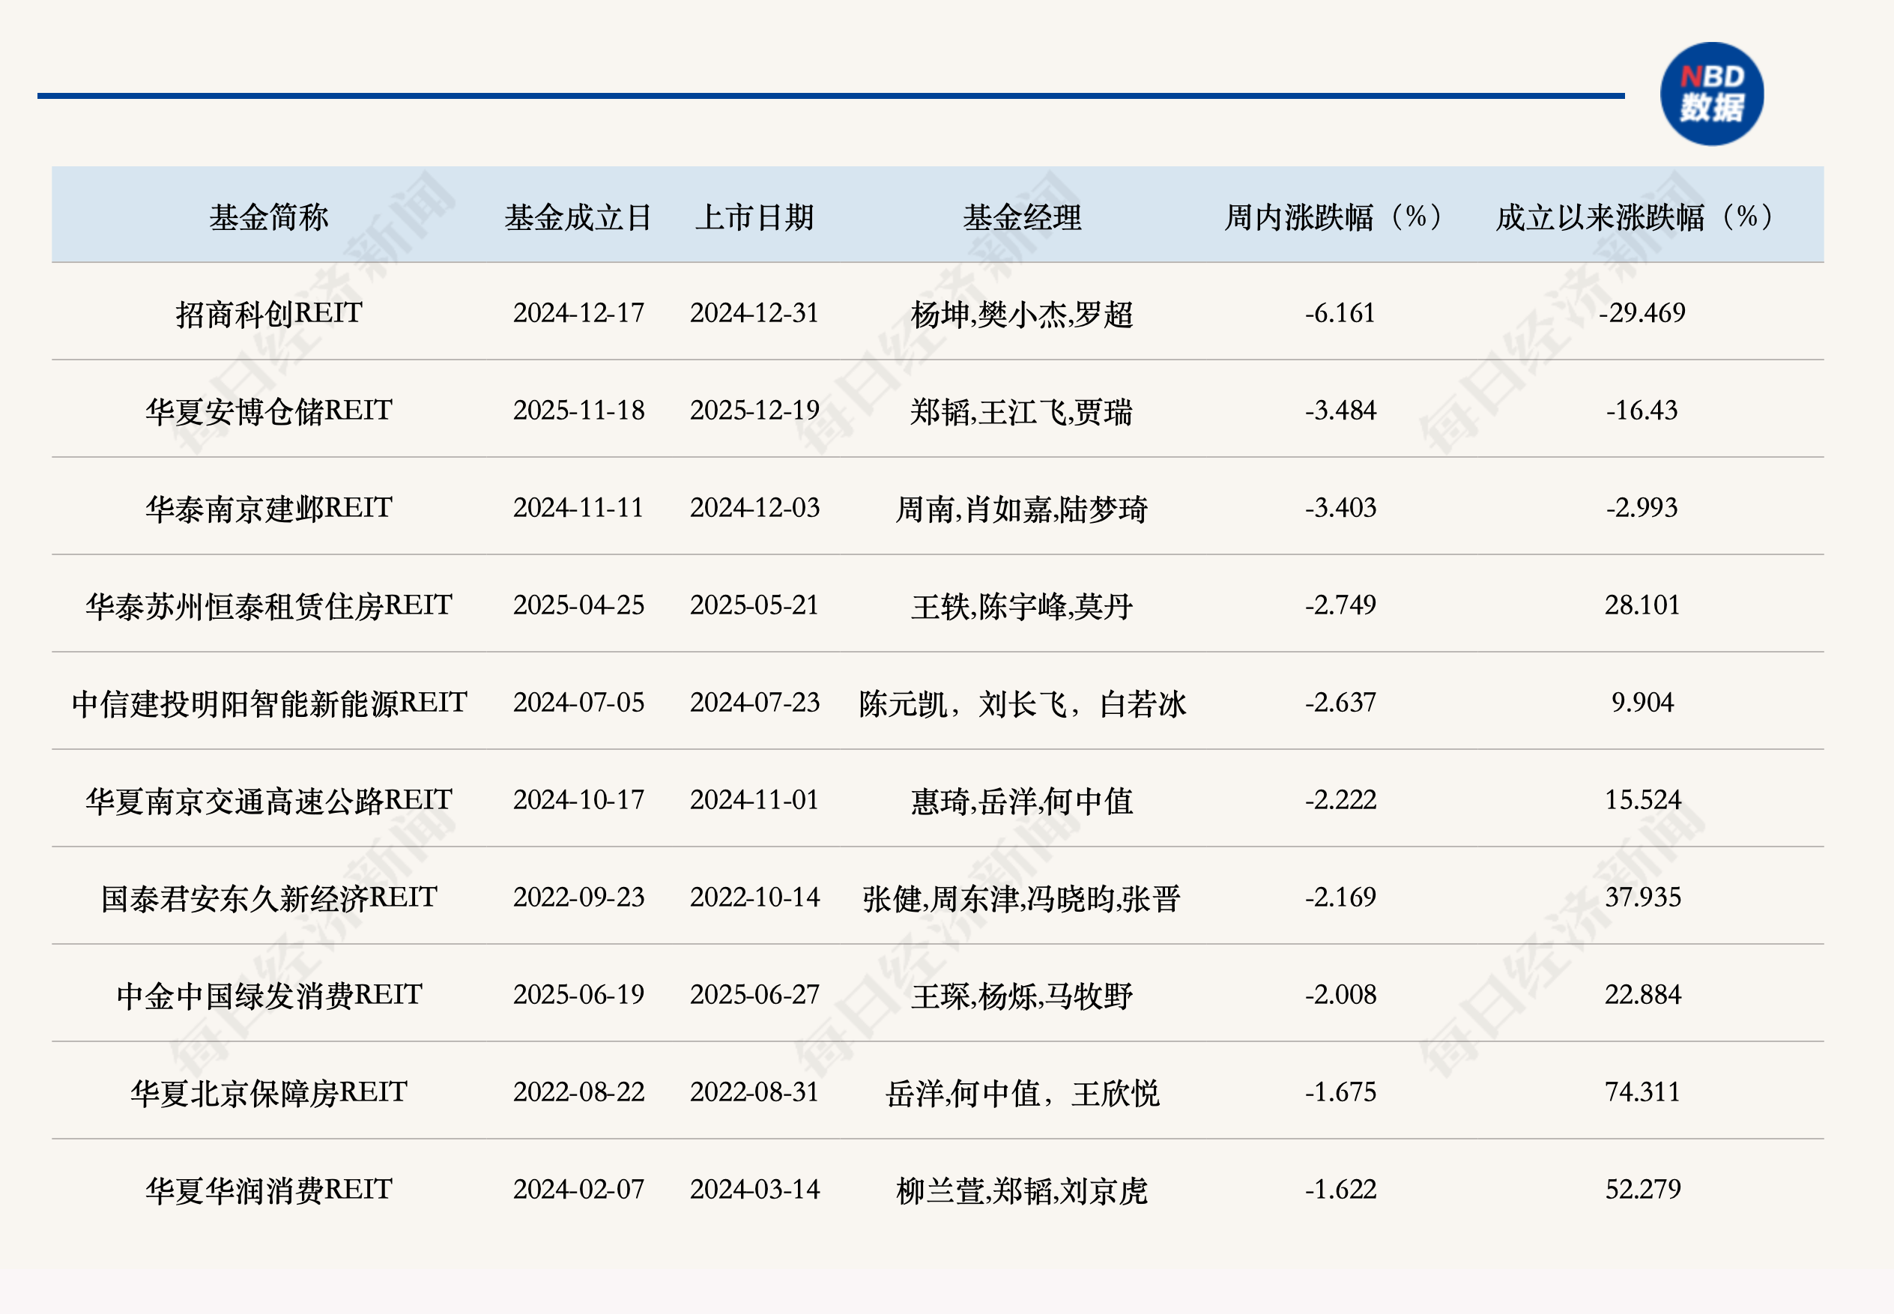The height and width of the screenshot is (1314, 1894).
Task: Click weekly change value -2.749
Action: (1340, 605)
